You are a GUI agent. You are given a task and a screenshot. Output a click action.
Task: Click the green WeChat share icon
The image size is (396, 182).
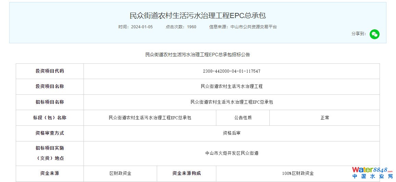coord(374,34)
